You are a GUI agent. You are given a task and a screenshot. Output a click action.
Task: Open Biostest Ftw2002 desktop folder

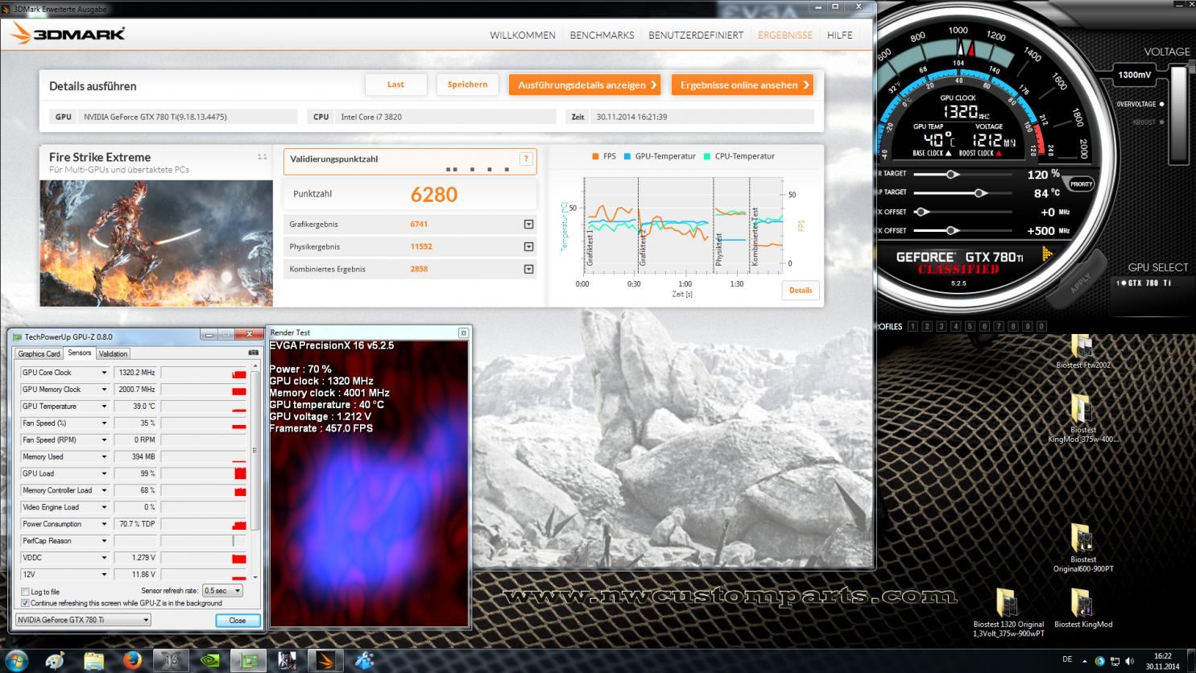point(1082,352)
